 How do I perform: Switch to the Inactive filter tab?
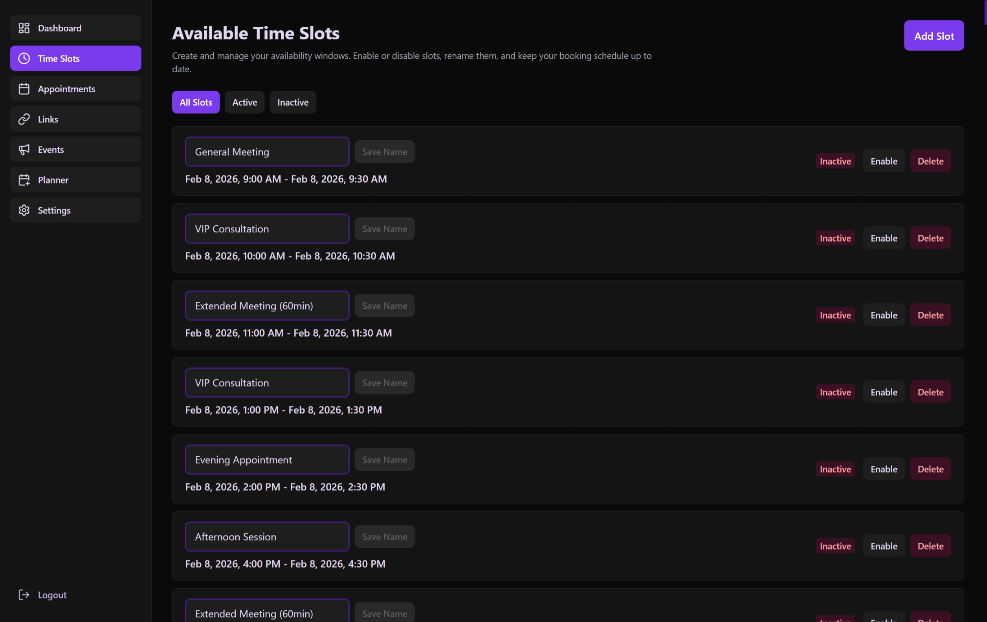pos(292,102)
